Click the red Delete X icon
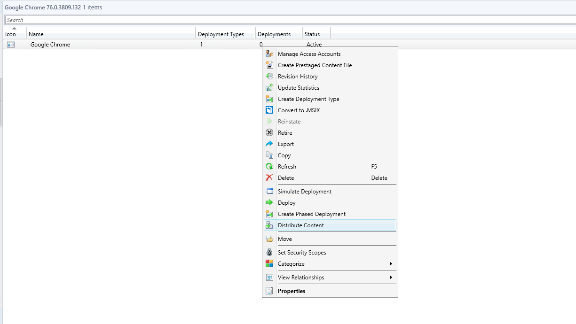This screenshot has height=324, width=576. (269, 178)
